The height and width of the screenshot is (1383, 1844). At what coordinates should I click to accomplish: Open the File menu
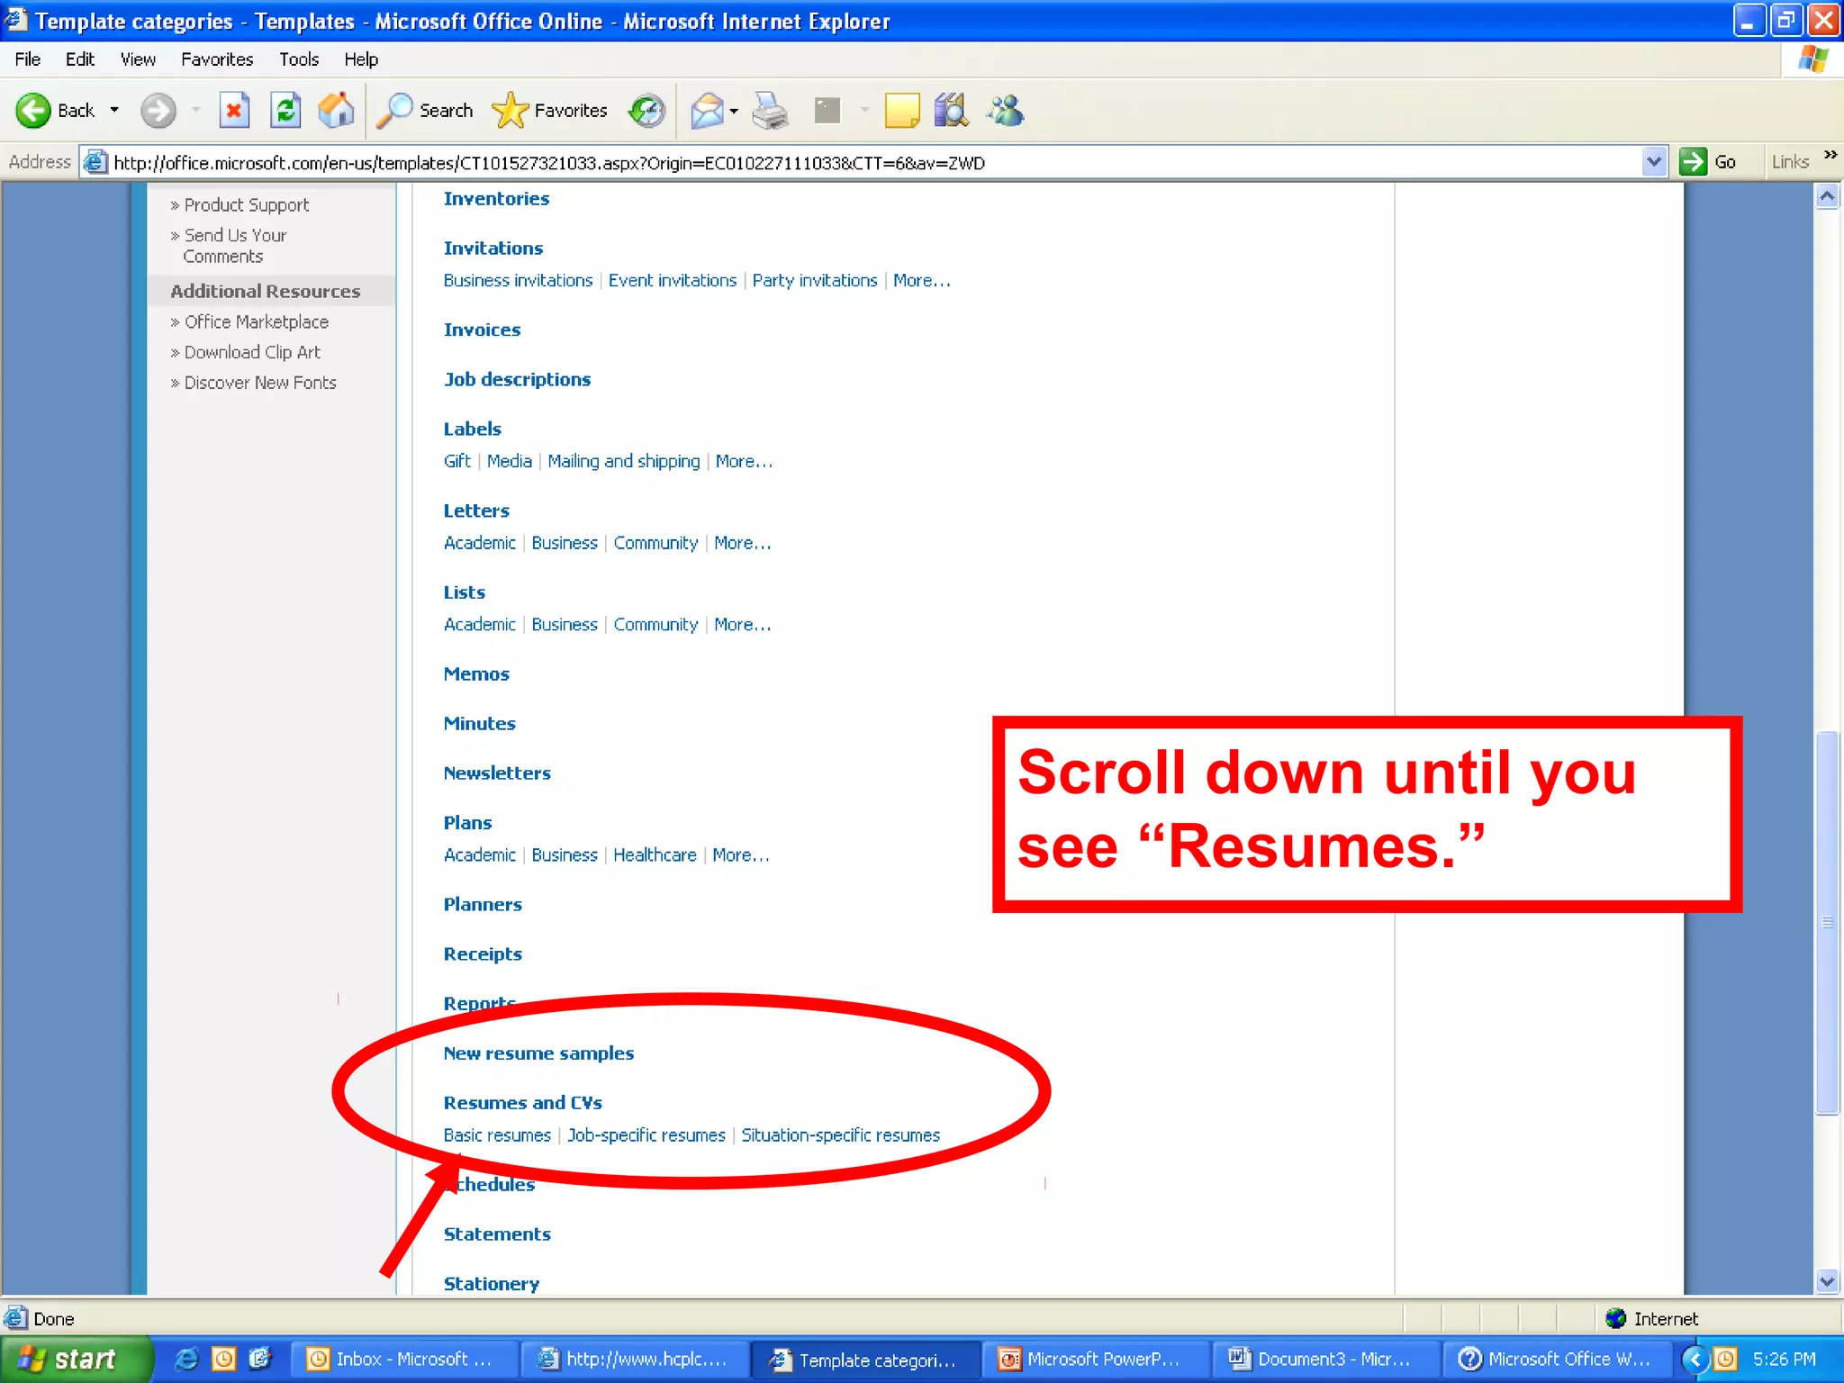27,59
